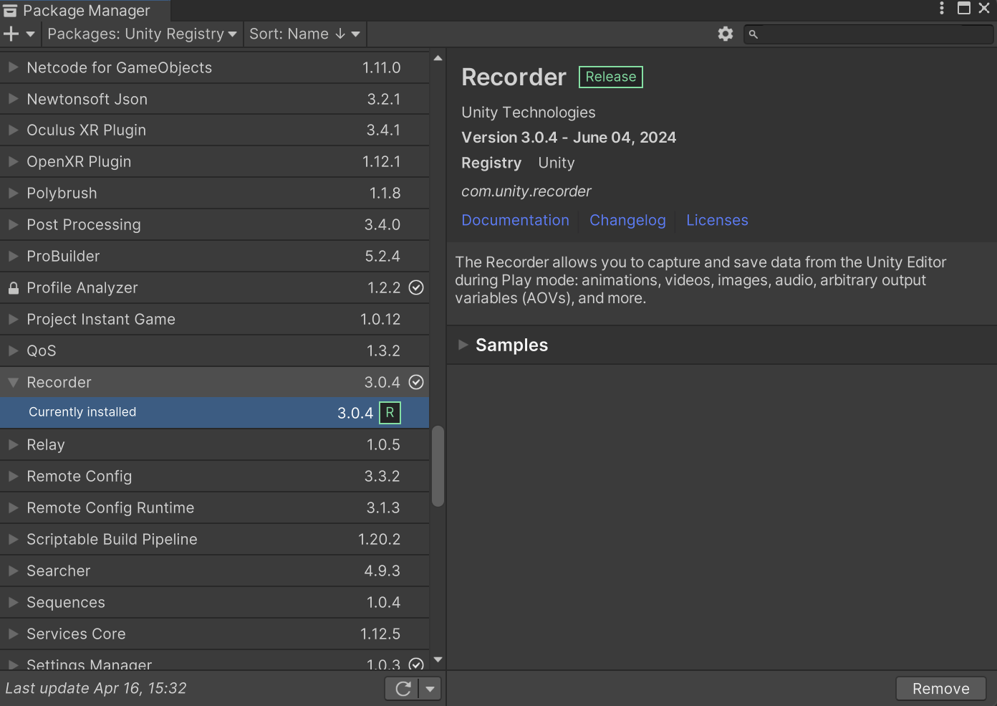Screen dimensions: 997x706
Task: Click the Package Manager tab icon
Action: pos(10,10)
